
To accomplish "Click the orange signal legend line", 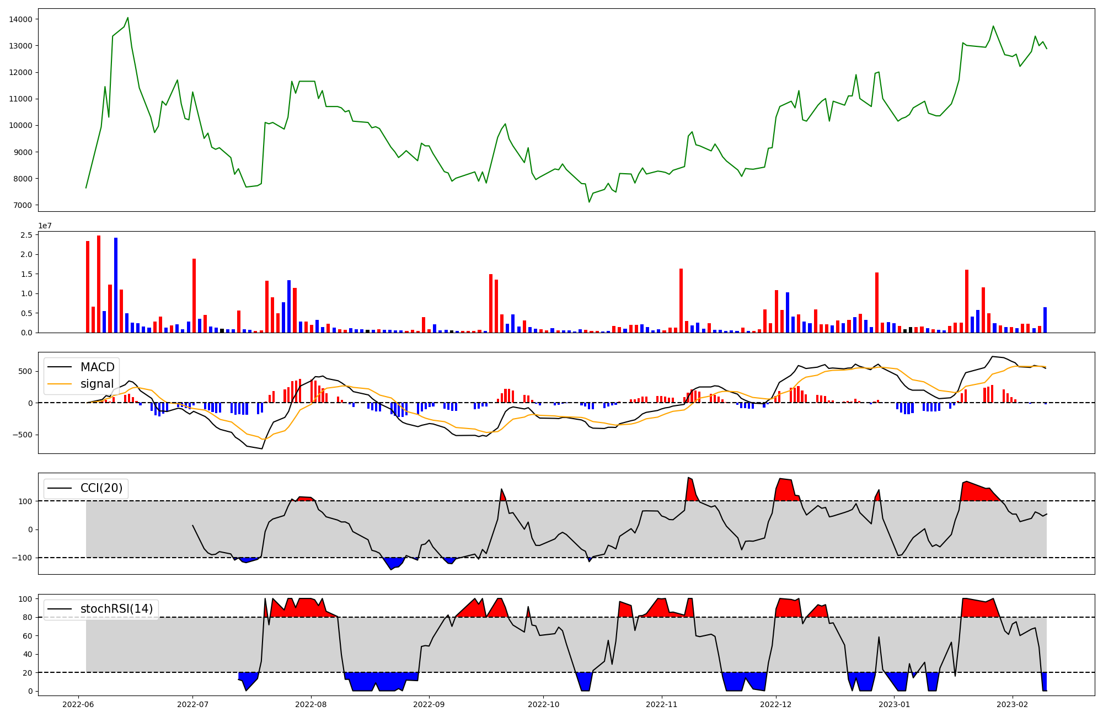I will tap(60, 384).
